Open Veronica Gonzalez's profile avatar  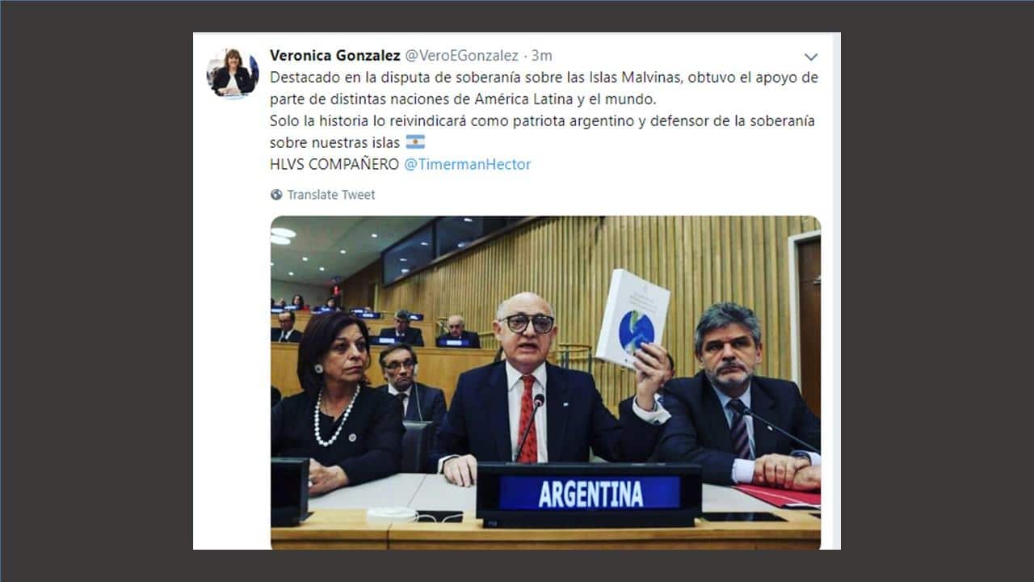click(233, 74)
